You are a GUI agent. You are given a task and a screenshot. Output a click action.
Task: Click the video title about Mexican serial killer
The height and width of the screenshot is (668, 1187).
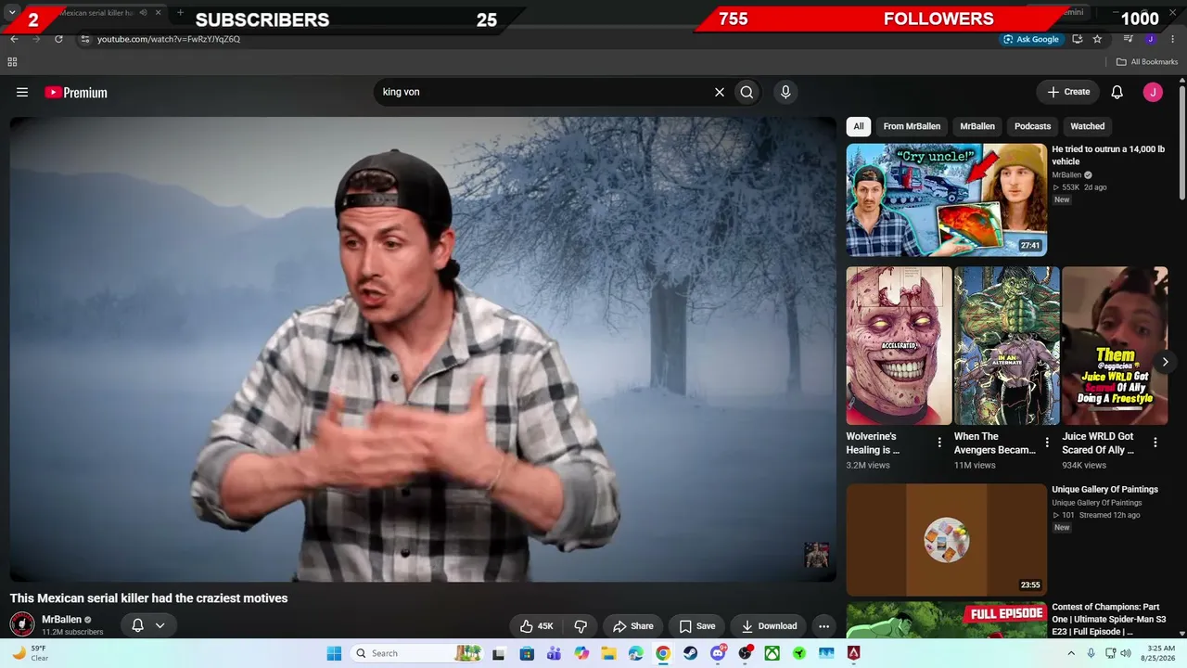149,598
